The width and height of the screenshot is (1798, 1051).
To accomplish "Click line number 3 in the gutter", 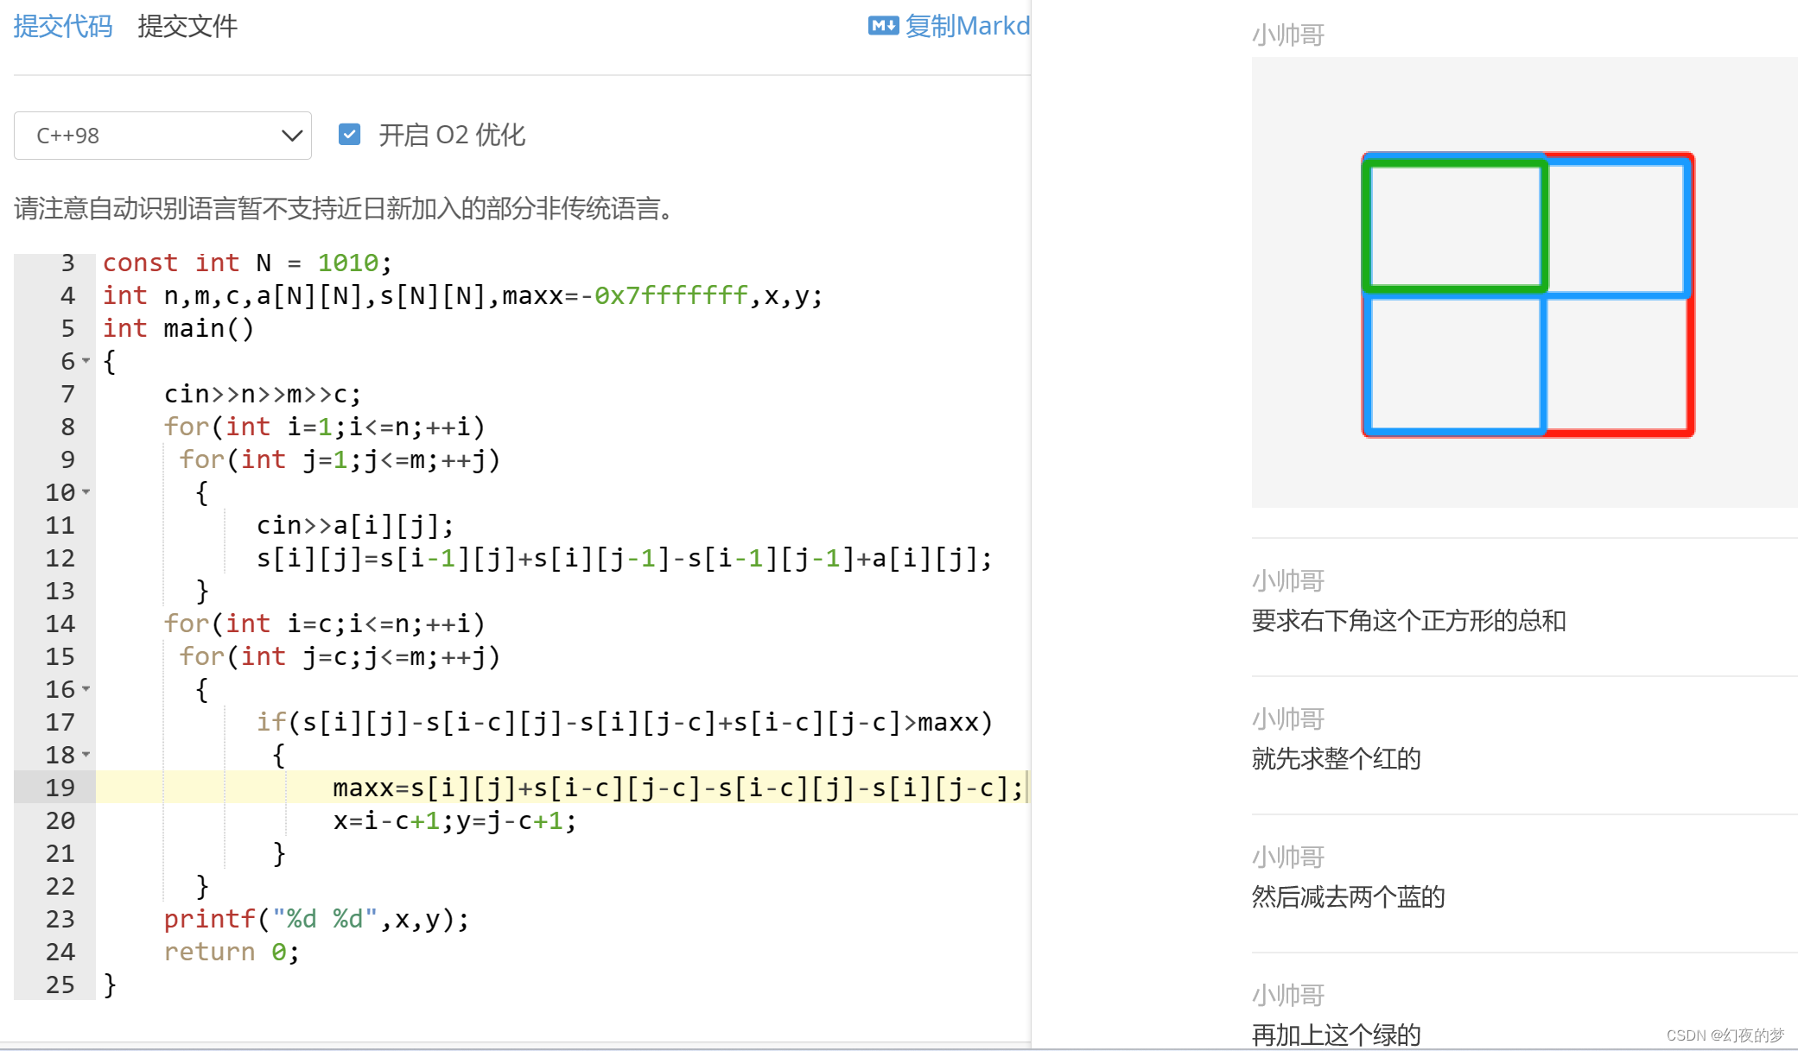I will point(67,263).
